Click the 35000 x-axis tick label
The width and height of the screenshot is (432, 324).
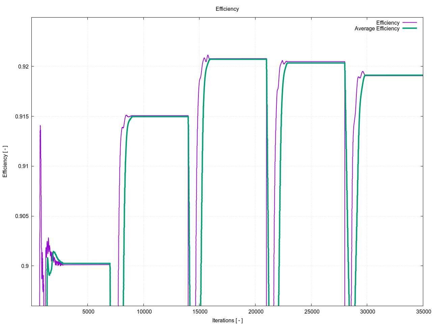[x=423, y=312]
